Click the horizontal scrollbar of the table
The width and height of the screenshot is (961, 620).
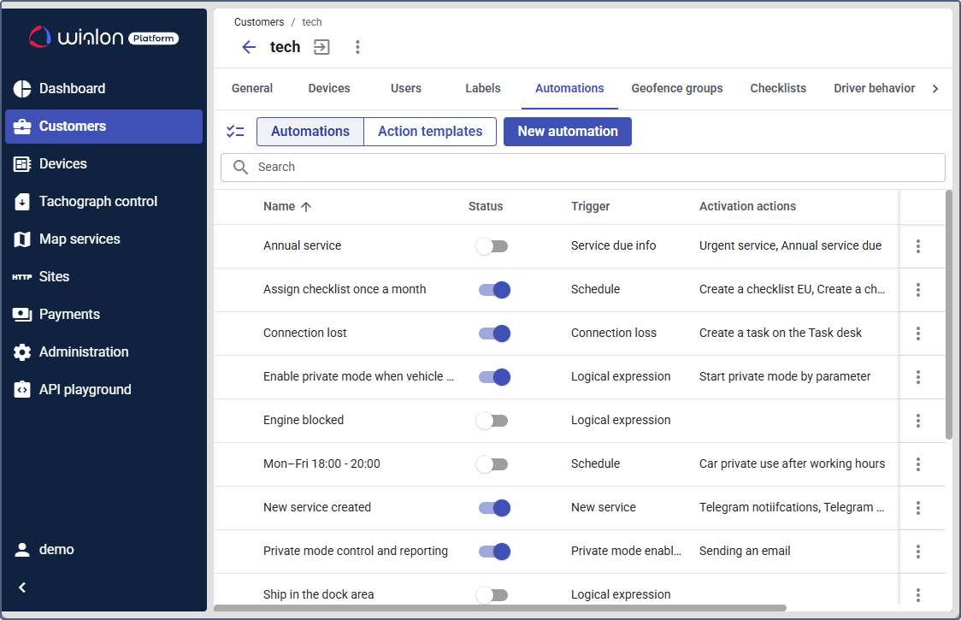coord(500,608)
